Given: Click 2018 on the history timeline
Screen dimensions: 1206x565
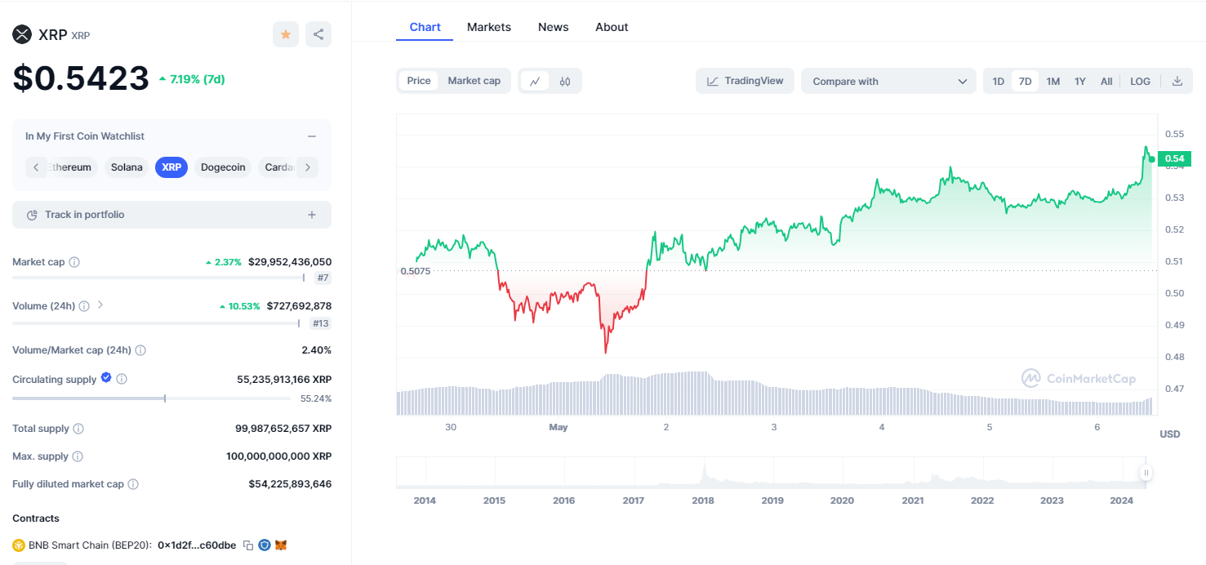Looking at the screenshot, I should [703, 500].
